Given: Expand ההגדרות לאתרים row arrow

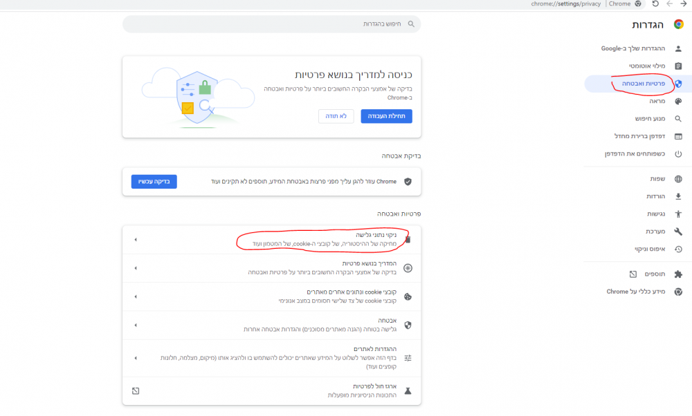Looking at the screenshot, I should pos(136,358).
